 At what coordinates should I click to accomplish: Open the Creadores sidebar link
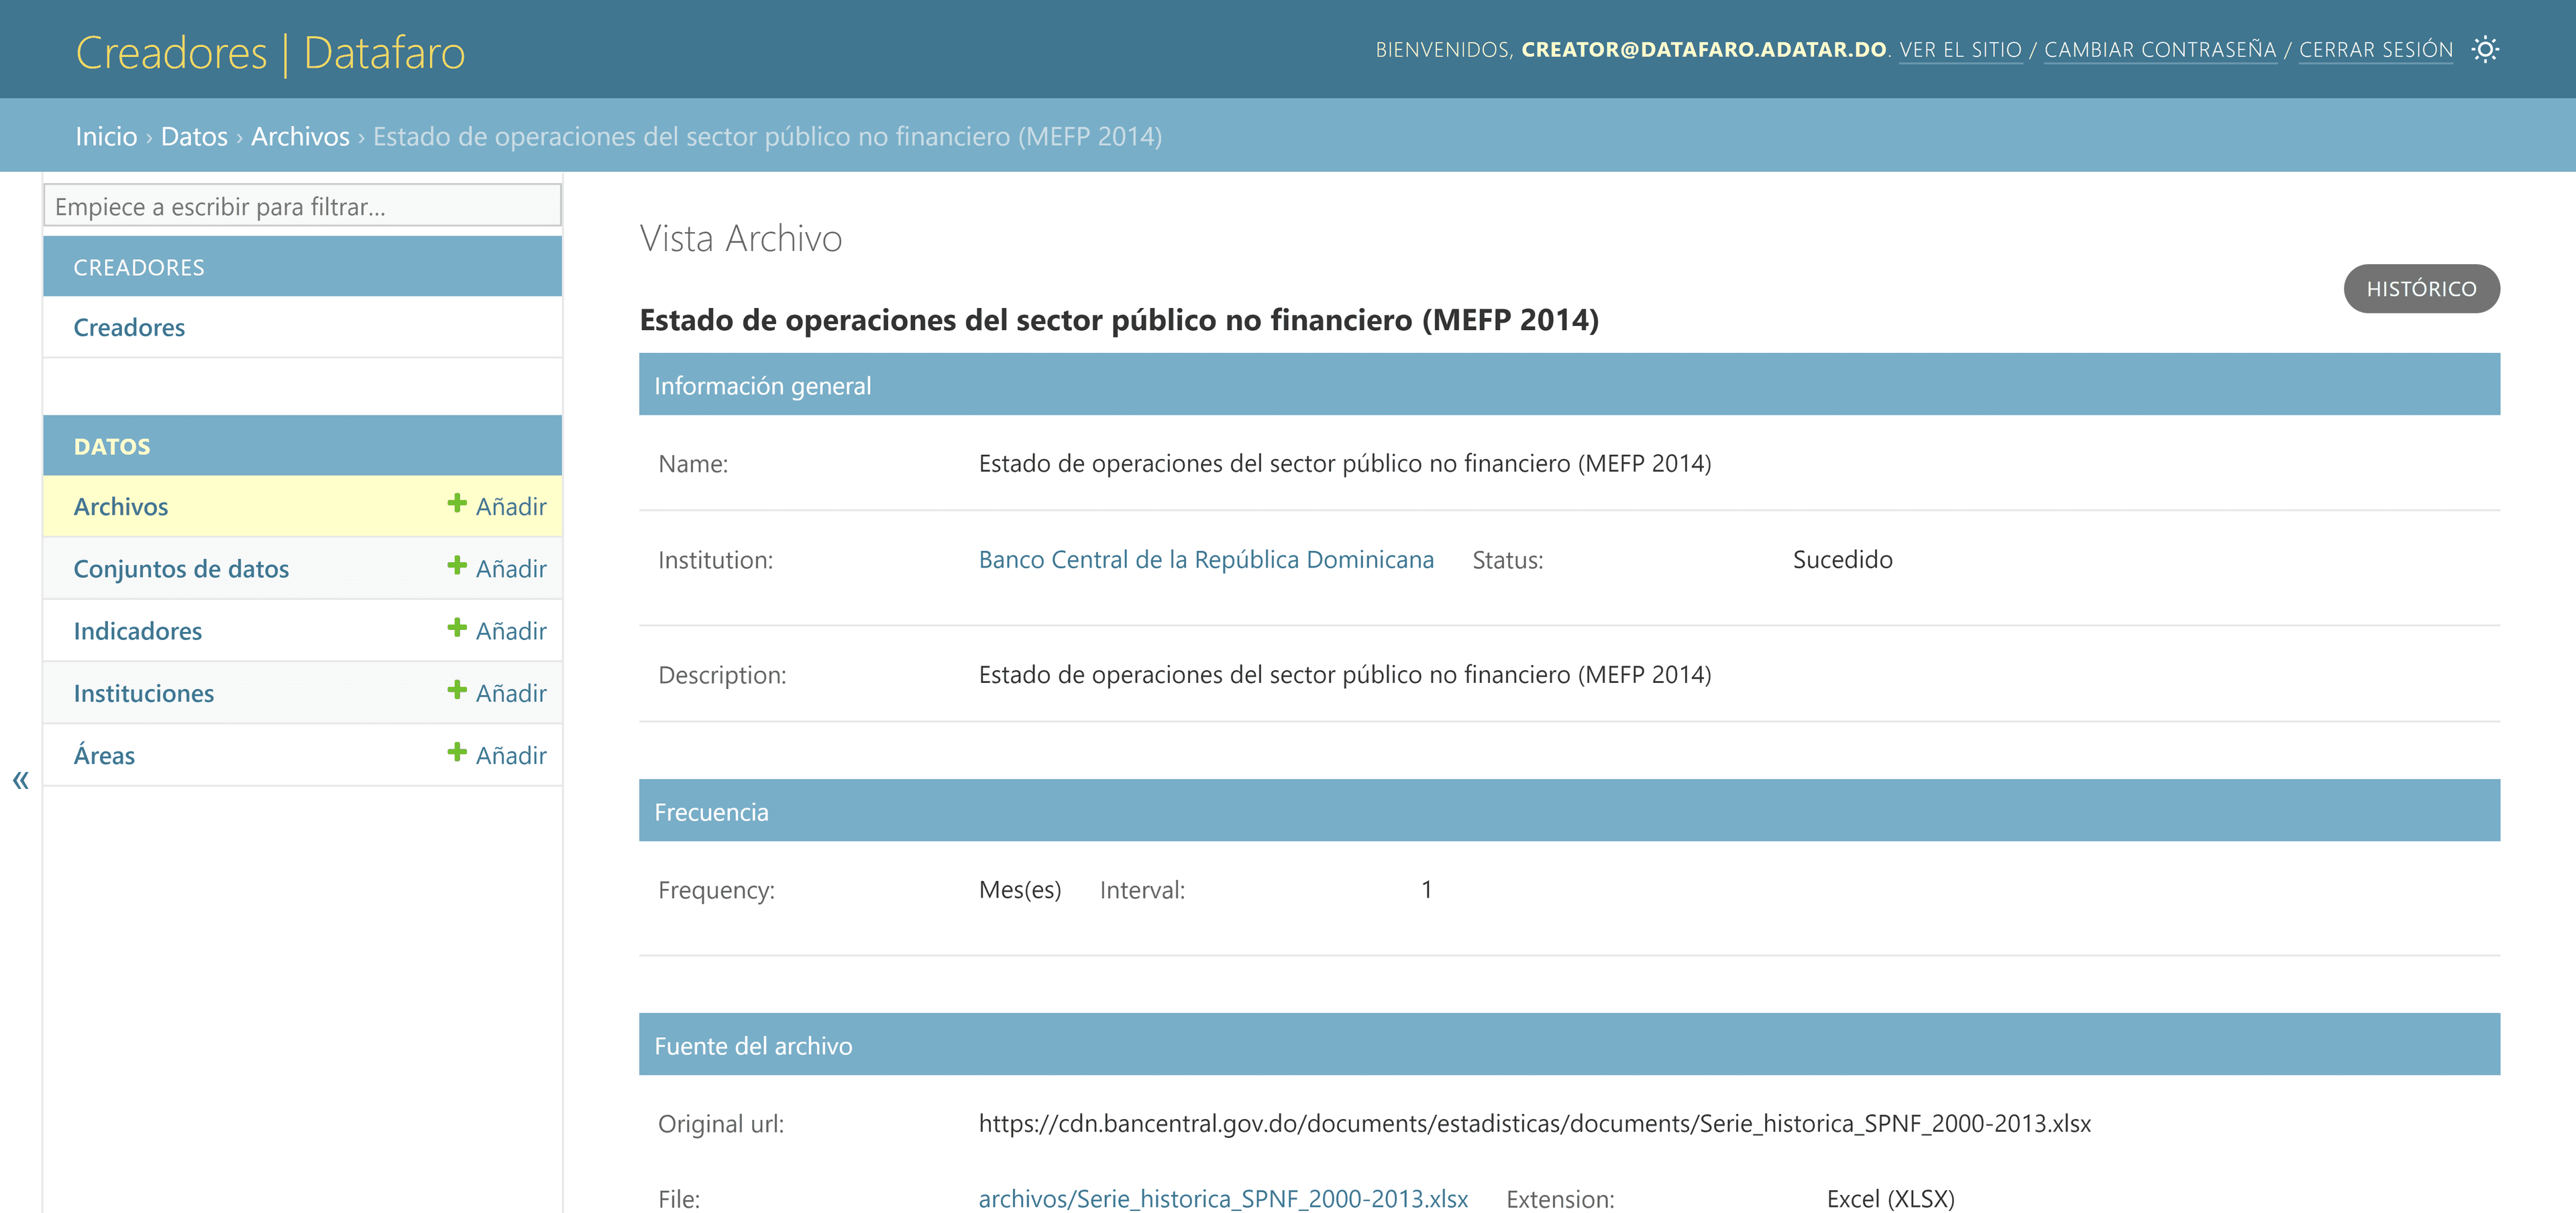[129, 327]
